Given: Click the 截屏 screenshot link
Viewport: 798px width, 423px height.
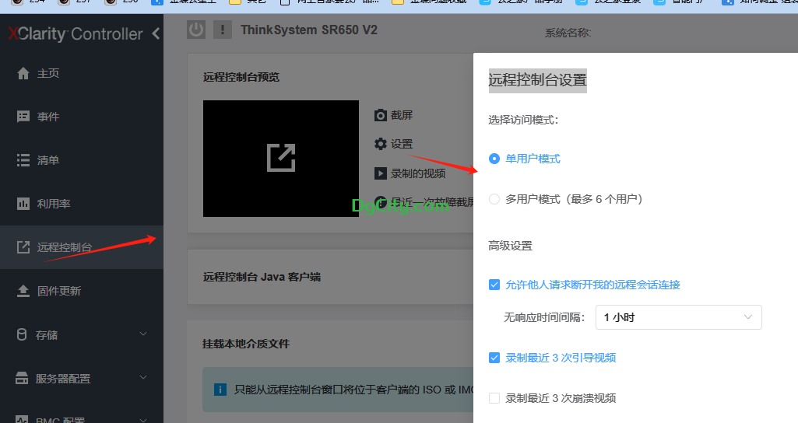Looking at the screenshot, I should point(402,115).
